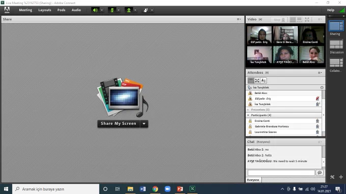
Task: Select Elif pelin Eriş's video thumbnail
Action: point(259,35)
